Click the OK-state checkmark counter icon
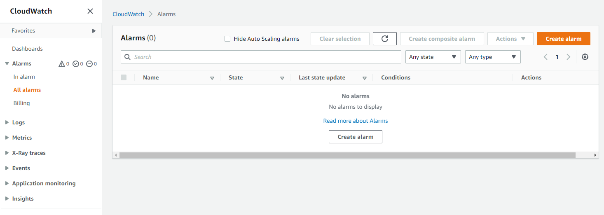This screenshot has height=215, width=604. (x=75, y=64)
